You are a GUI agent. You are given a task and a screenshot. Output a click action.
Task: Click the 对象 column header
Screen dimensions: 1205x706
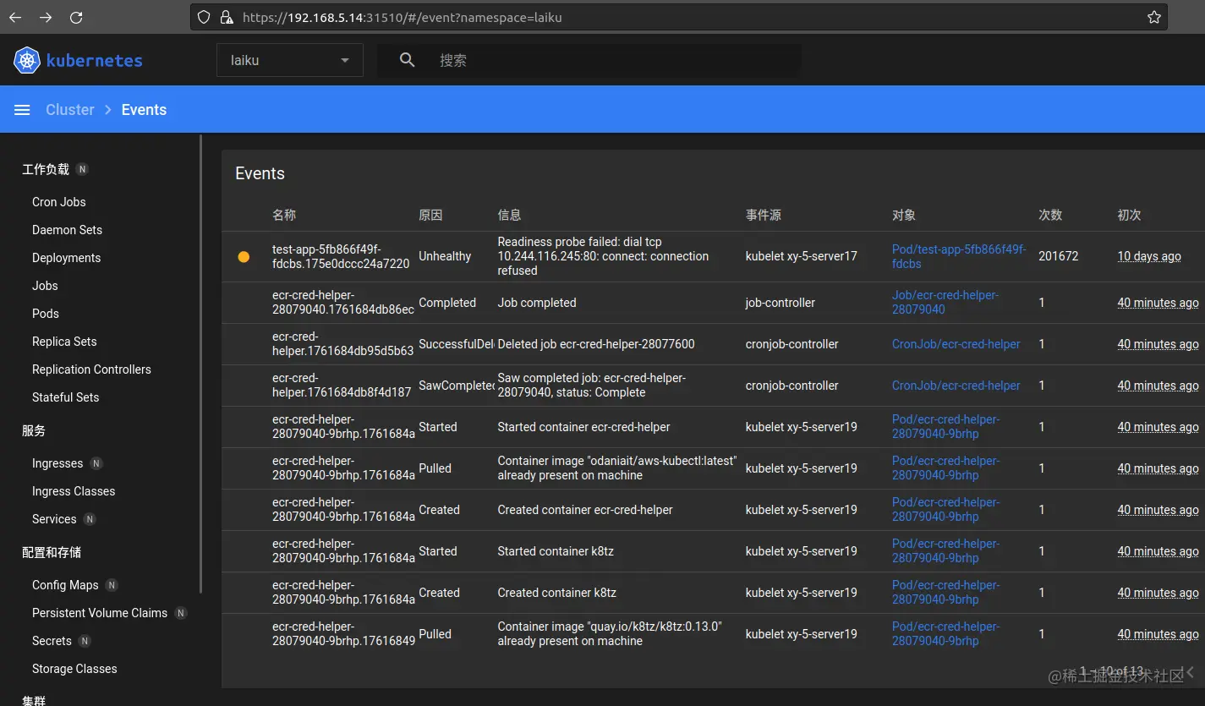tap(904, 215)
